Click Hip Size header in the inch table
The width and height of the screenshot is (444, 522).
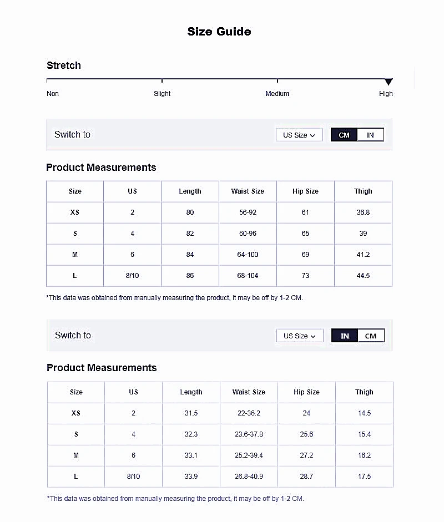(306, 392)
